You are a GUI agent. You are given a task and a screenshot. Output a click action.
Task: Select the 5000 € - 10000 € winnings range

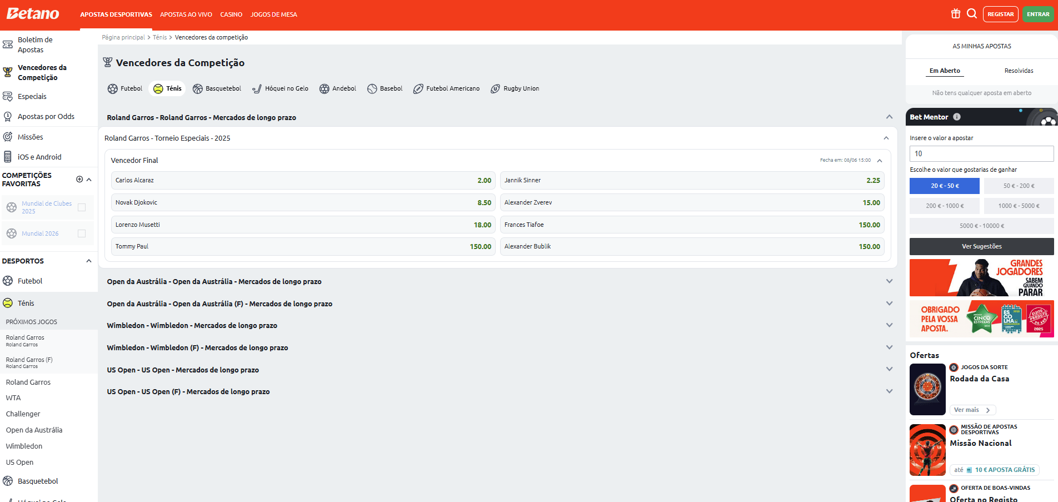982,226
